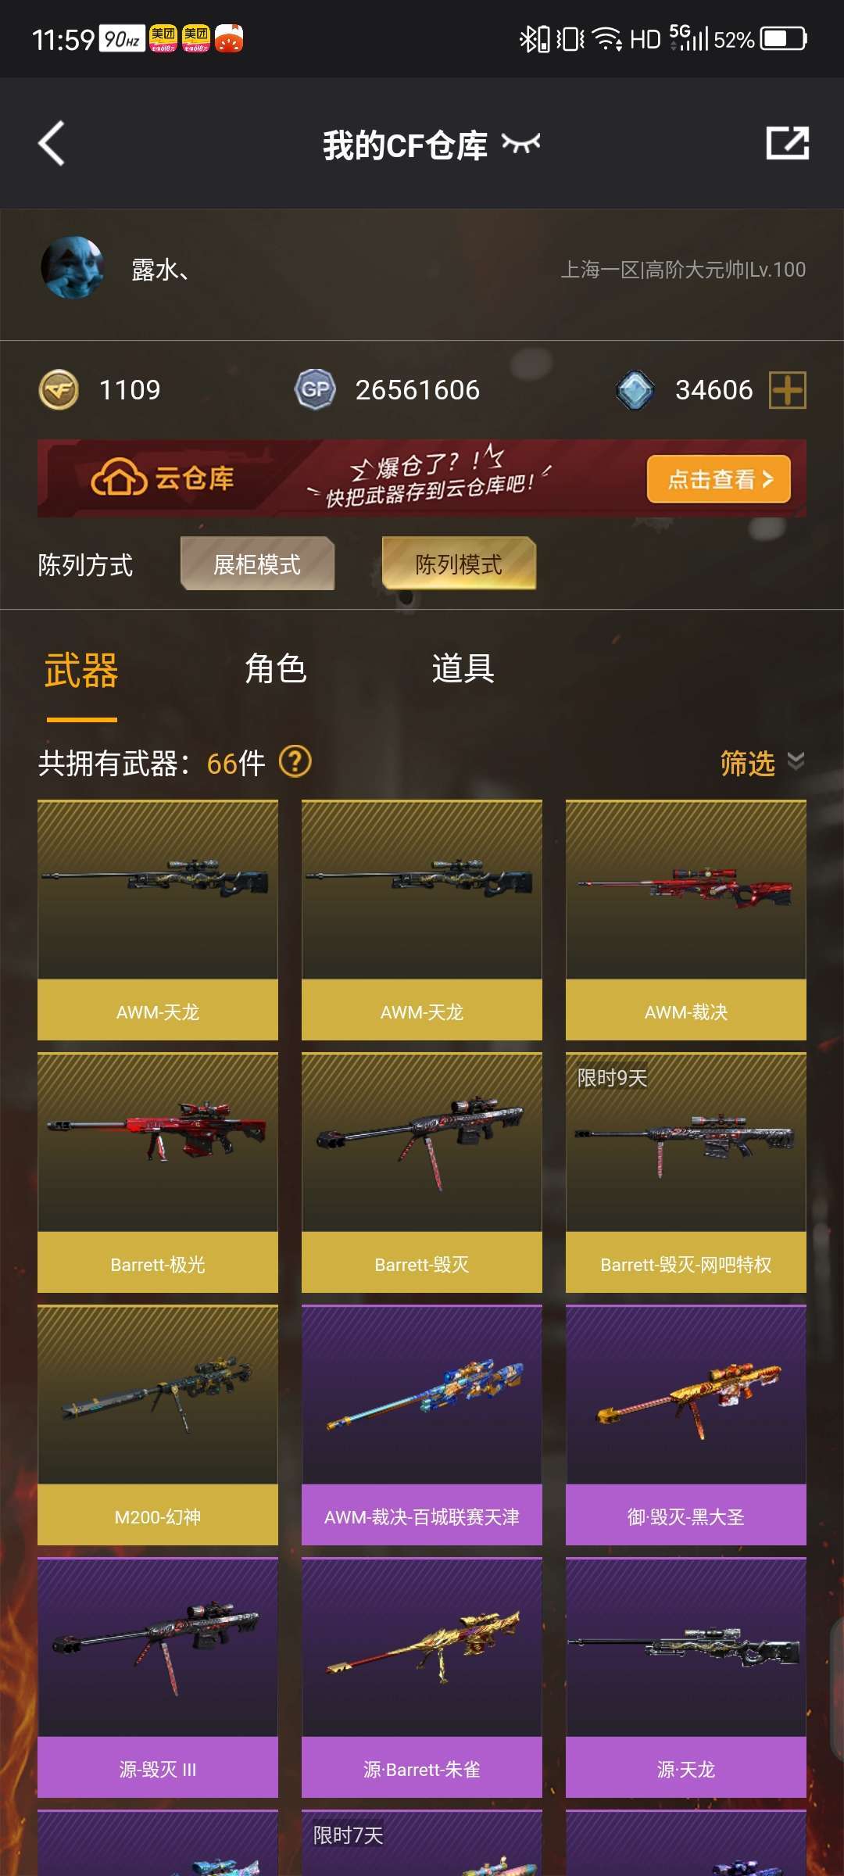Tap the GP currency icon
This screenshot has height=1876, width=844.
(x=315, y=390)
